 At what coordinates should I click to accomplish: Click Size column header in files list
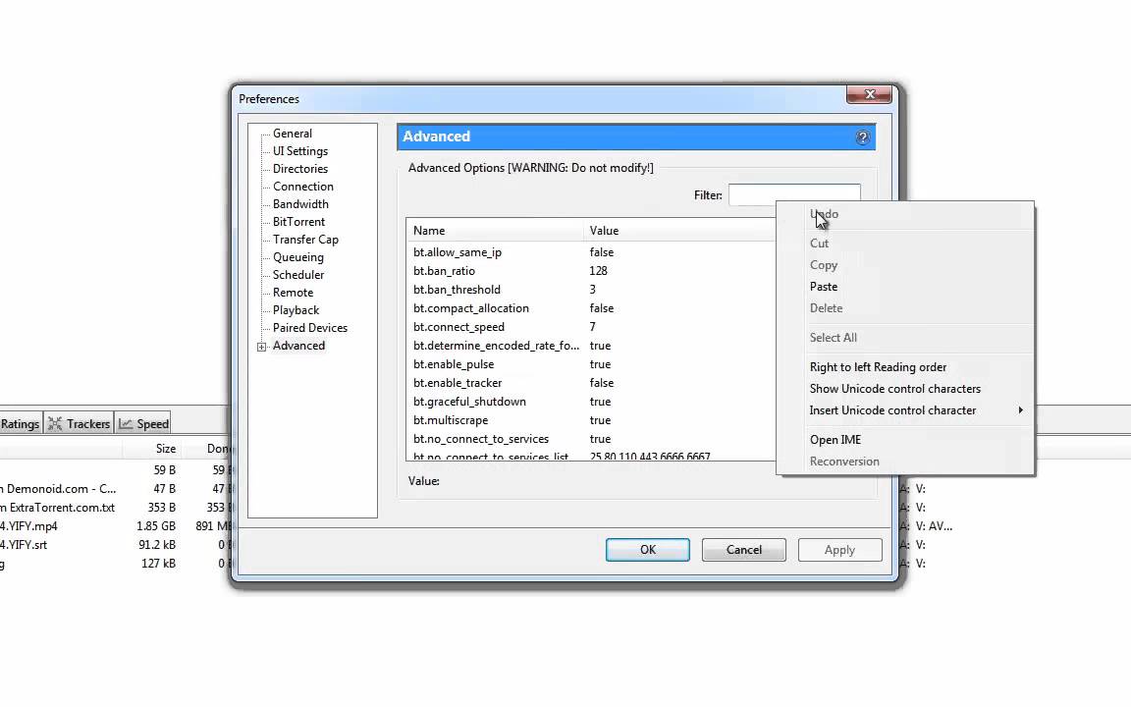tap(151, 449)
